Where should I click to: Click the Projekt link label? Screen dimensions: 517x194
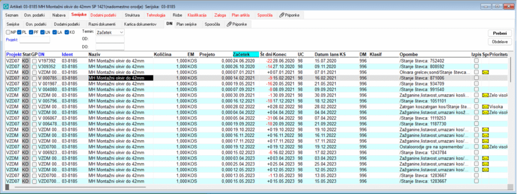pos(13,39)
